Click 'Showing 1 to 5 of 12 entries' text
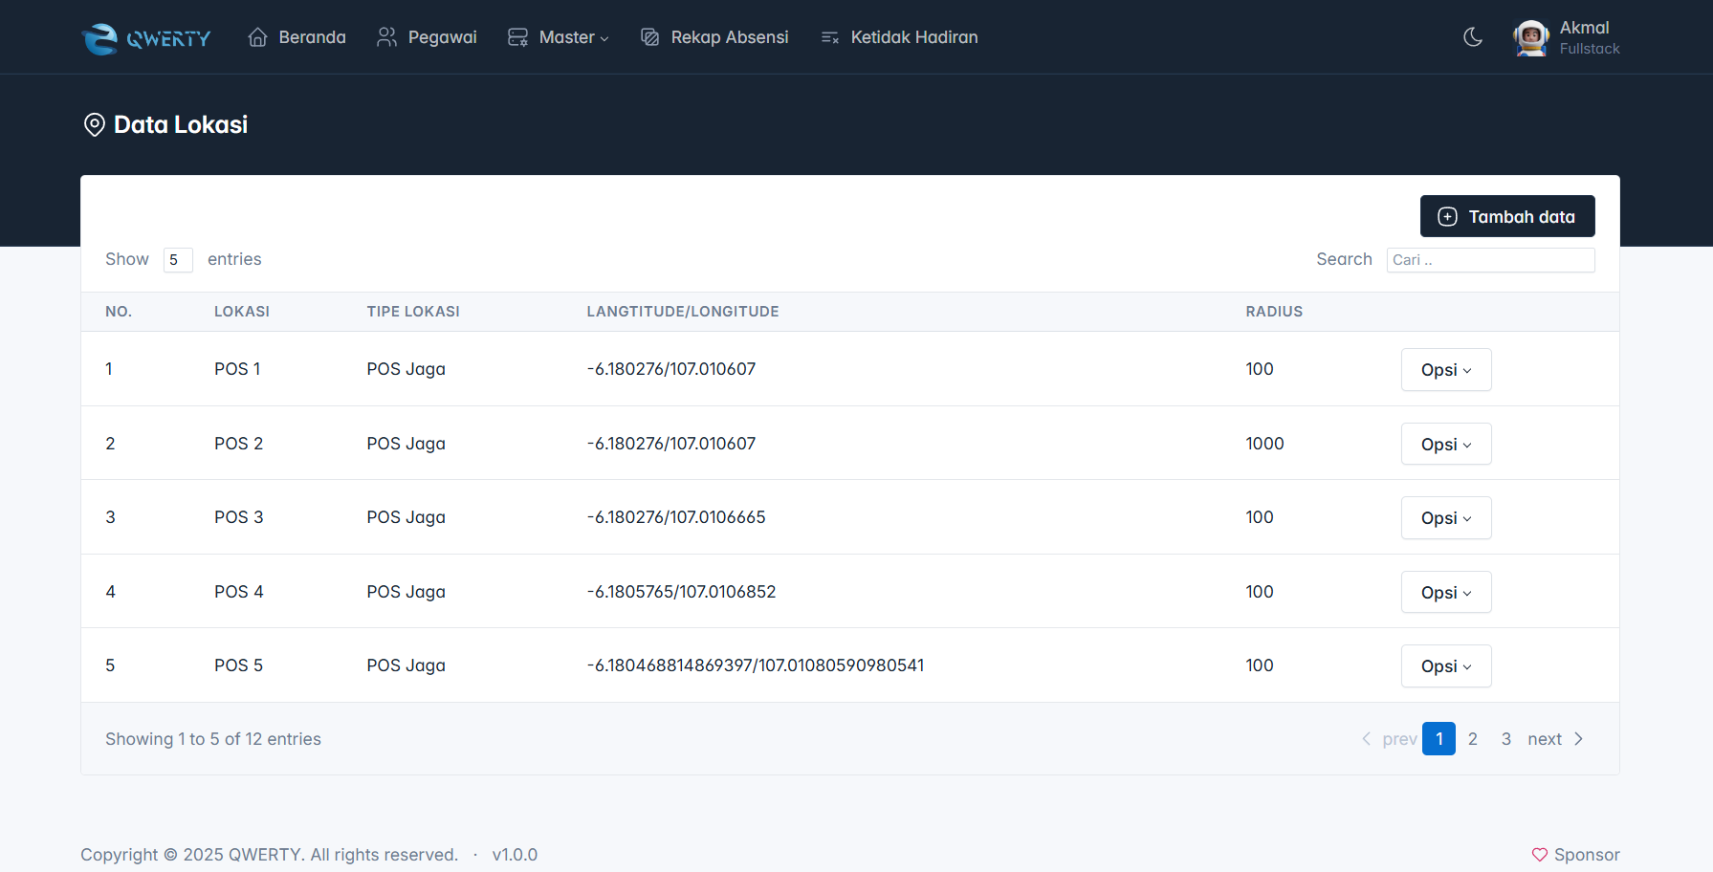This screenshot has height=872, width=1713. click(x=213, y=739)
